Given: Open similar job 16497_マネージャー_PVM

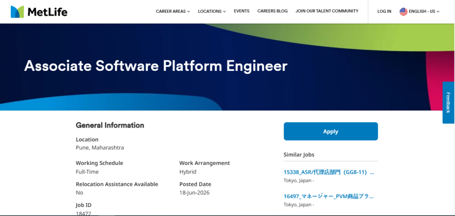Looking at the screenshot, I should pyautogui.click(x=329, y=196).
